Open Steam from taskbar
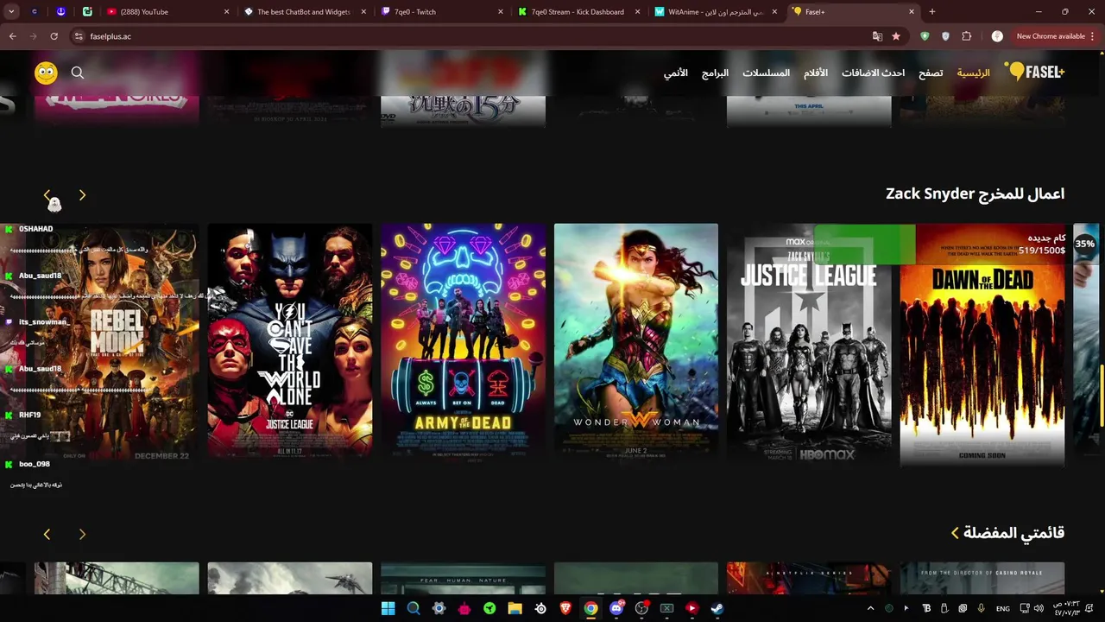 click(x=717, y=608)
